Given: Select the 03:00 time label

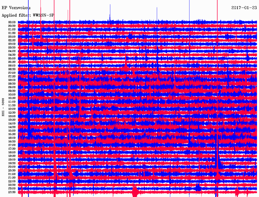Looking at the screenshot, I should [x=12, y=44].
